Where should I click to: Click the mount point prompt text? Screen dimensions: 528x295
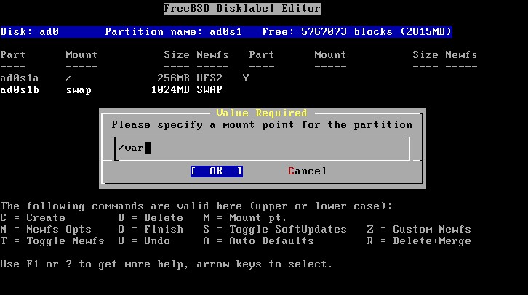tap(262, 125)
